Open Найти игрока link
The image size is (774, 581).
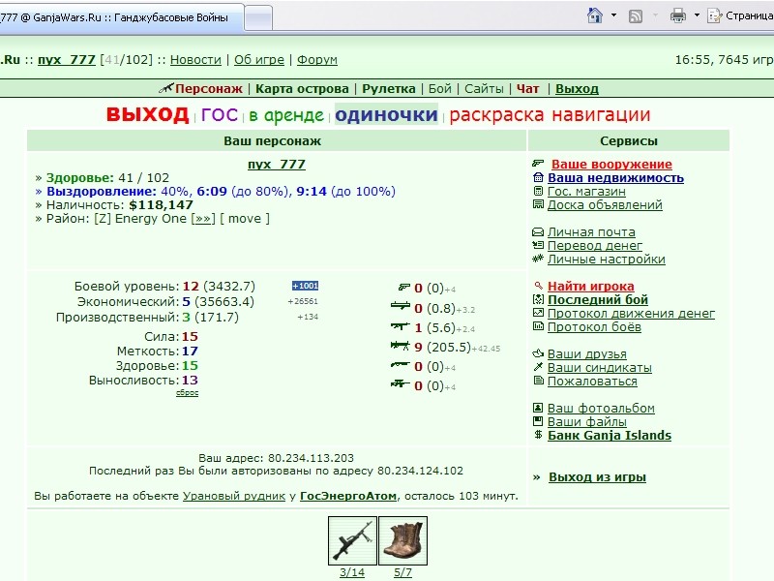[x=591, y=286]
